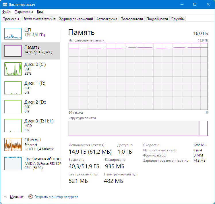This screenshot has height=204, width=215.
Task: Click the Использовано гнезд label
Action: [160, 150]
